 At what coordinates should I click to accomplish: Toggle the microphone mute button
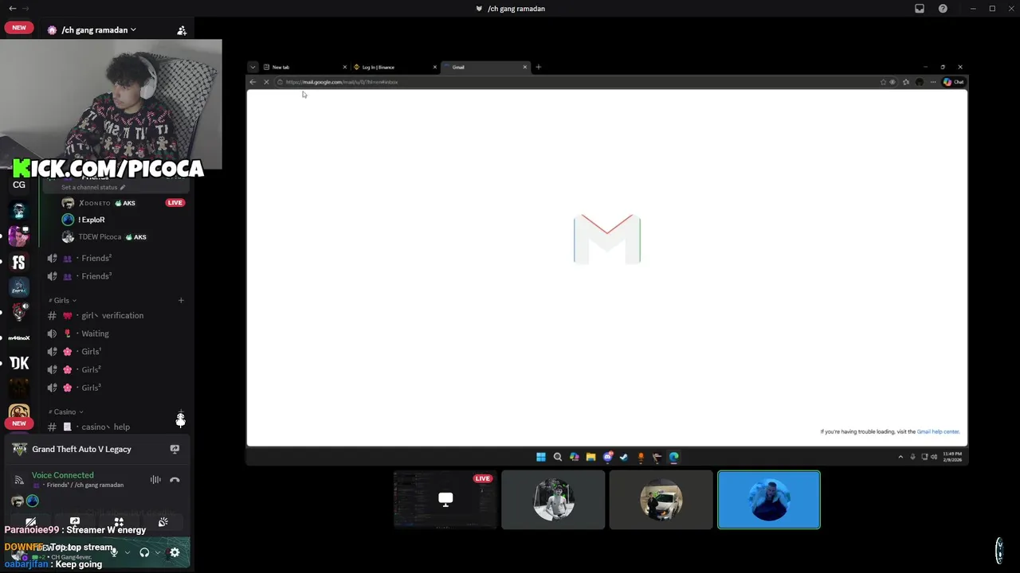pyautogui.click(x=114, y=552)
